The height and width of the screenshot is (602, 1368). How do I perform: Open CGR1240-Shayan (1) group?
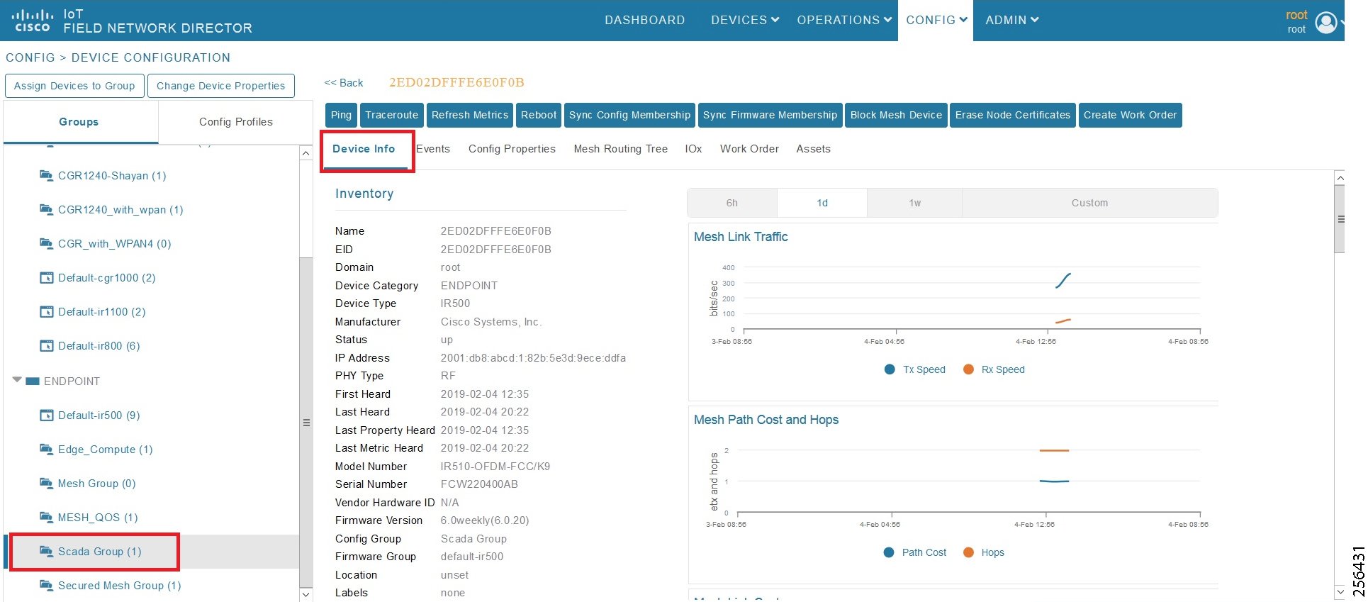(x=112, y=176)
